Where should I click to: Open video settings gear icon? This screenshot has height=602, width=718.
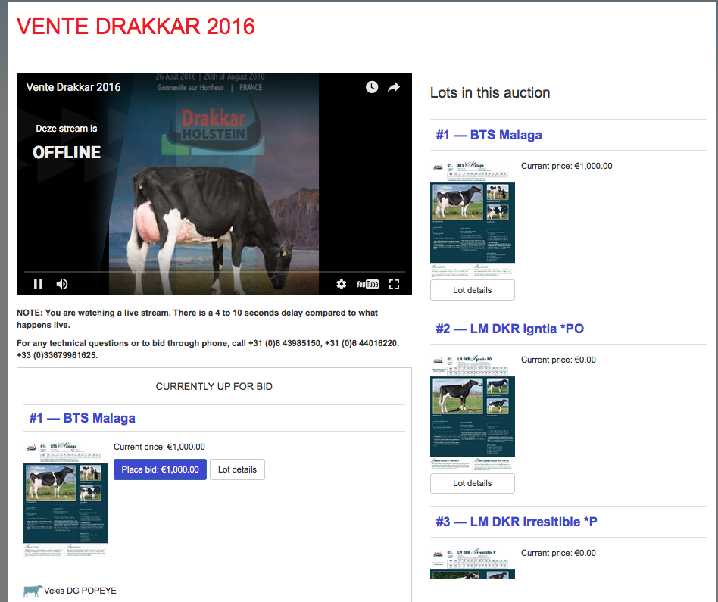tap(342, 284)
